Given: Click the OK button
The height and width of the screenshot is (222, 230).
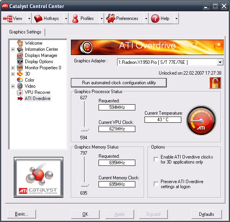Looking at the screenshot, I should click(85, 214).
